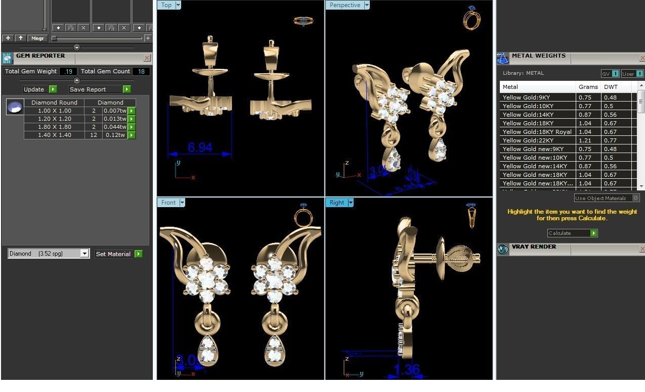Click ring icon in Top viewport corner
This screenshot has width=645, height=392.
[303, 21]
